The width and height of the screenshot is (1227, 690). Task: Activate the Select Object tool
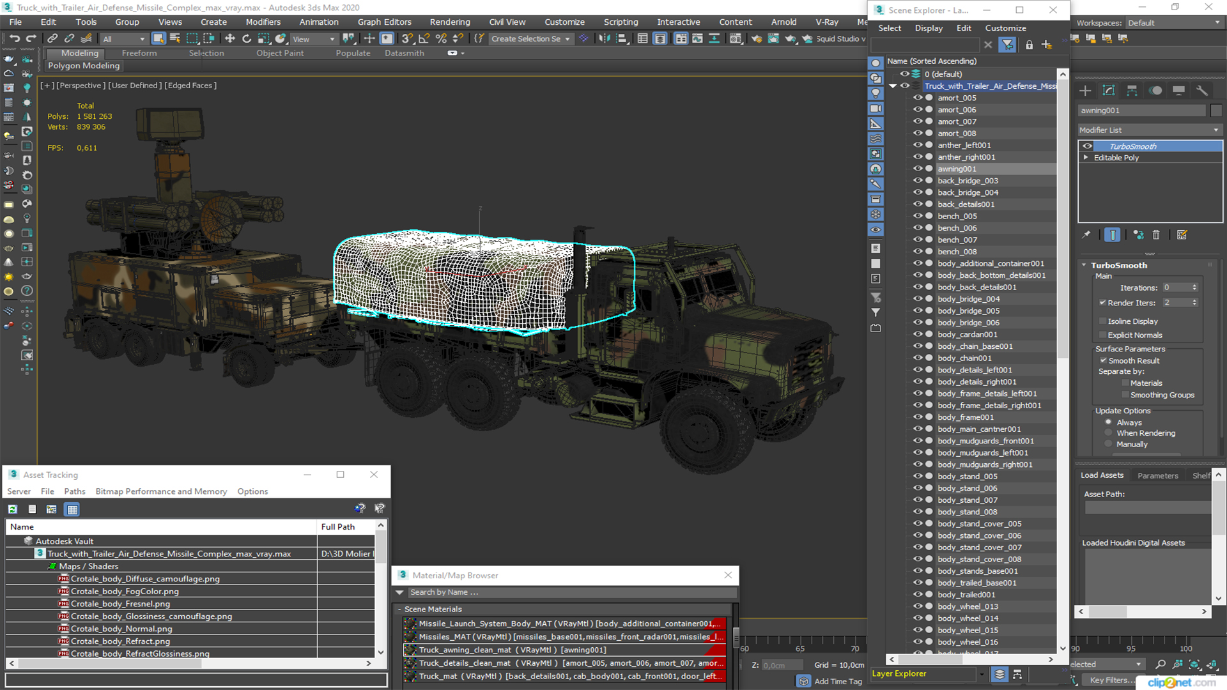158,39
